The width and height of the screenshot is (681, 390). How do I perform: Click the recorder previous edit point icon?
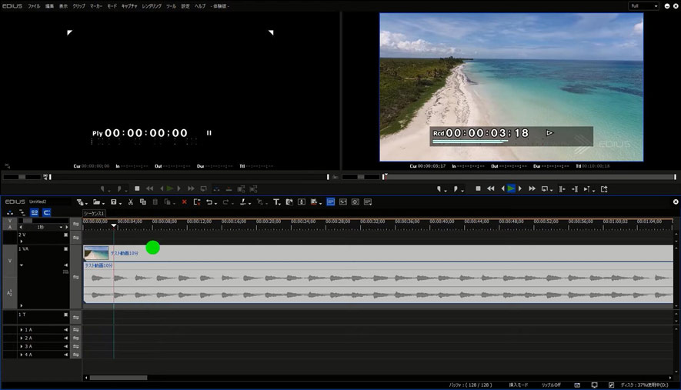[562, 189]
